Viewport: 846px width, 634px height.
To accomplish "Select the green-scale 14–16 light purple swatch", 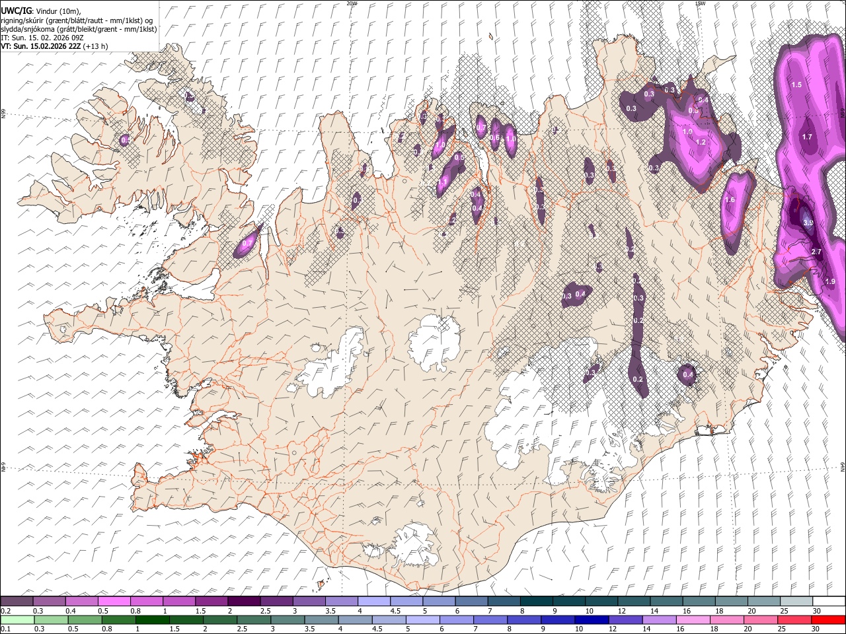I will pyautogui.click(x=659, y=620).
